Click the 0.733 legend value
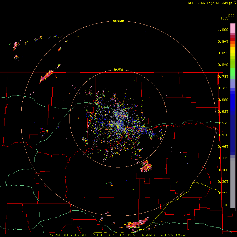This screenshot has height=237, width=237. click(x=223, y=88)
